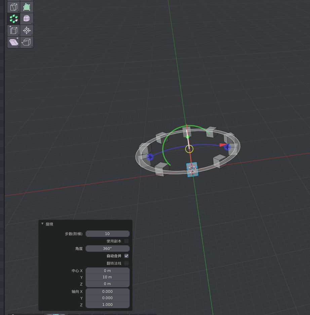Image resolution: width=310 pixels, height=315 pixels.
Task: Select the Shrink/Fatten tool
Action: [x=27, y=30]
